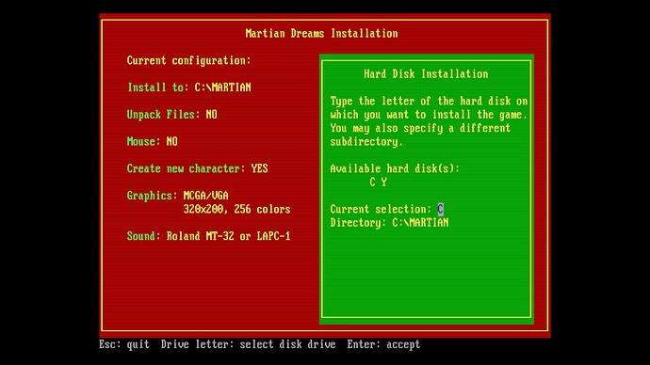Select 'Create new character: YES' setting
Image resolution: width=650 pixels, height=365 pixels.
[197, 168]
